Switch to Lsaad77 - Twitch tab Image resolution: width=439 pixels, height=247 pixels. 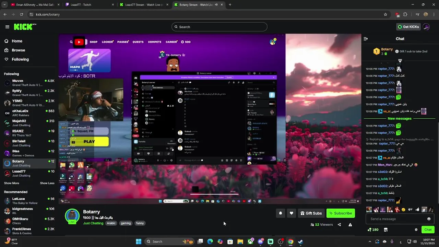[90, 5]
